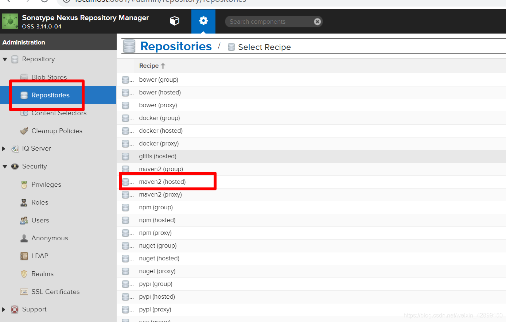Image resolution: width=506 pixels, height=322 pixels.
Task: Choose the bower (group) recipe
Action: (311, 80)
